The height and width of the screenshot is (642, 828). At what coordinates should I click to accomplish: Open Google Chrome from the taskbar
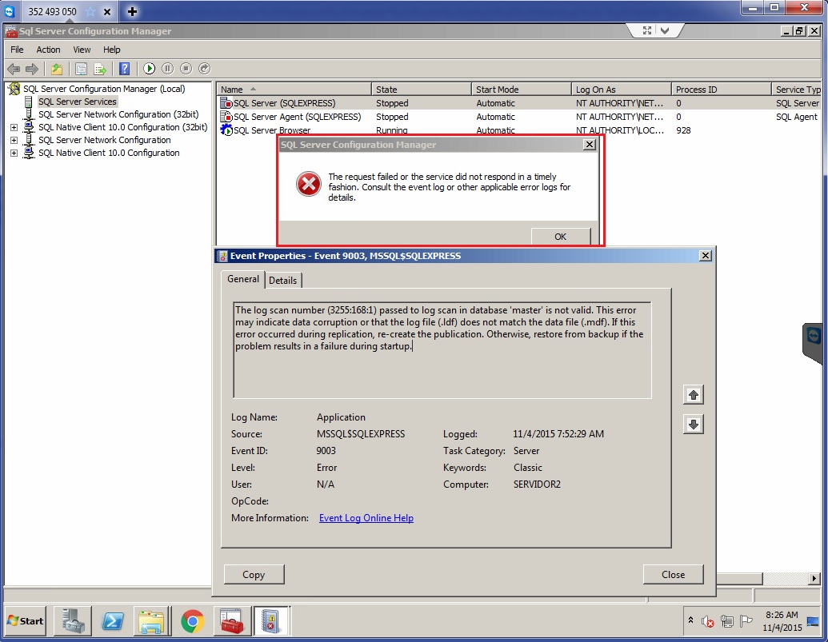[x=193, y=621]
